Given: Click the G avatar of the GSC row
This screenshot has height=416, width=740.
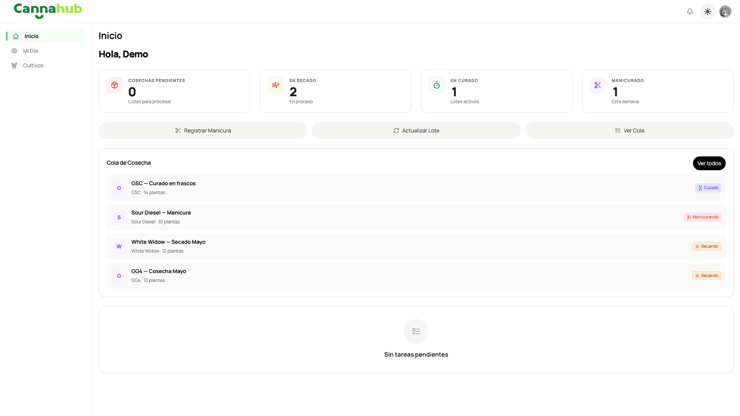Looking at the screenshot, I should coord(119,188).
